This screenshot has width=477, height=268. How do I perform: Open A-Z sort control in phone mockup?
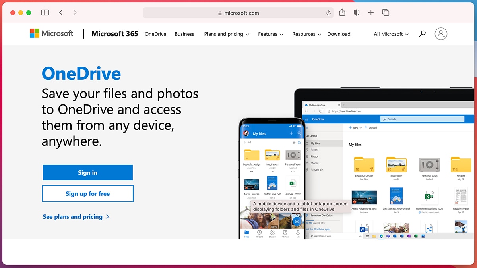click(x=247, y=142)
